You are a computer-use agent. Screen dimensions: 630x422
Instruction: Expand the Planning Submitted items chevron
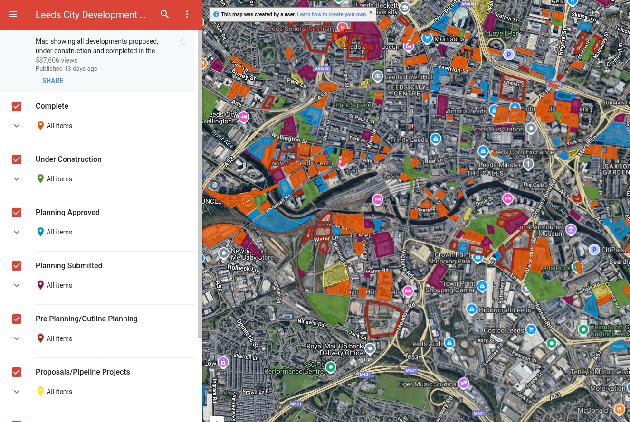coord(17,285)
